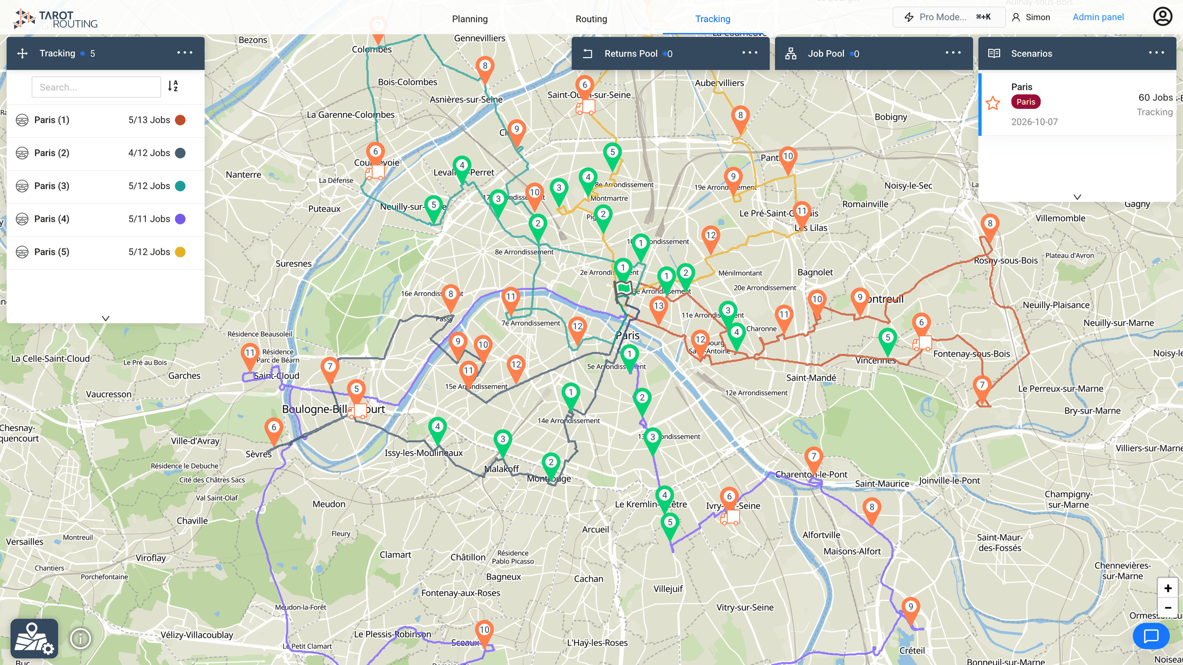The image size is (1183, 665).
Task: Click the Paris (3) teal color dot
Action: pos(180,186)
